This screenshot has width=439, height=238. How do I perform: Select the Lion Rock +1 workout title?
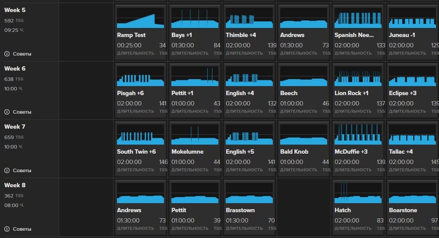point(351,93)
